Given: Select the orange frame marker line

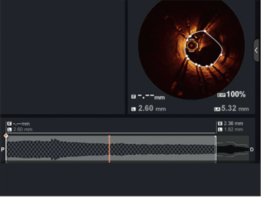Looking at the screenshot, I should pyautogui.click(x=109, y=149).
